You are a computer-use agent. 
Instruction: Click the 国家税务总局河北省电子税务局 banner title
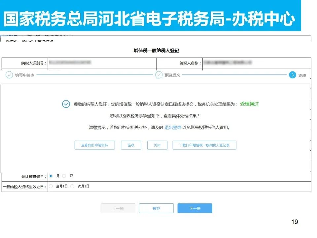pyautogui.click(x=149, y=19)
